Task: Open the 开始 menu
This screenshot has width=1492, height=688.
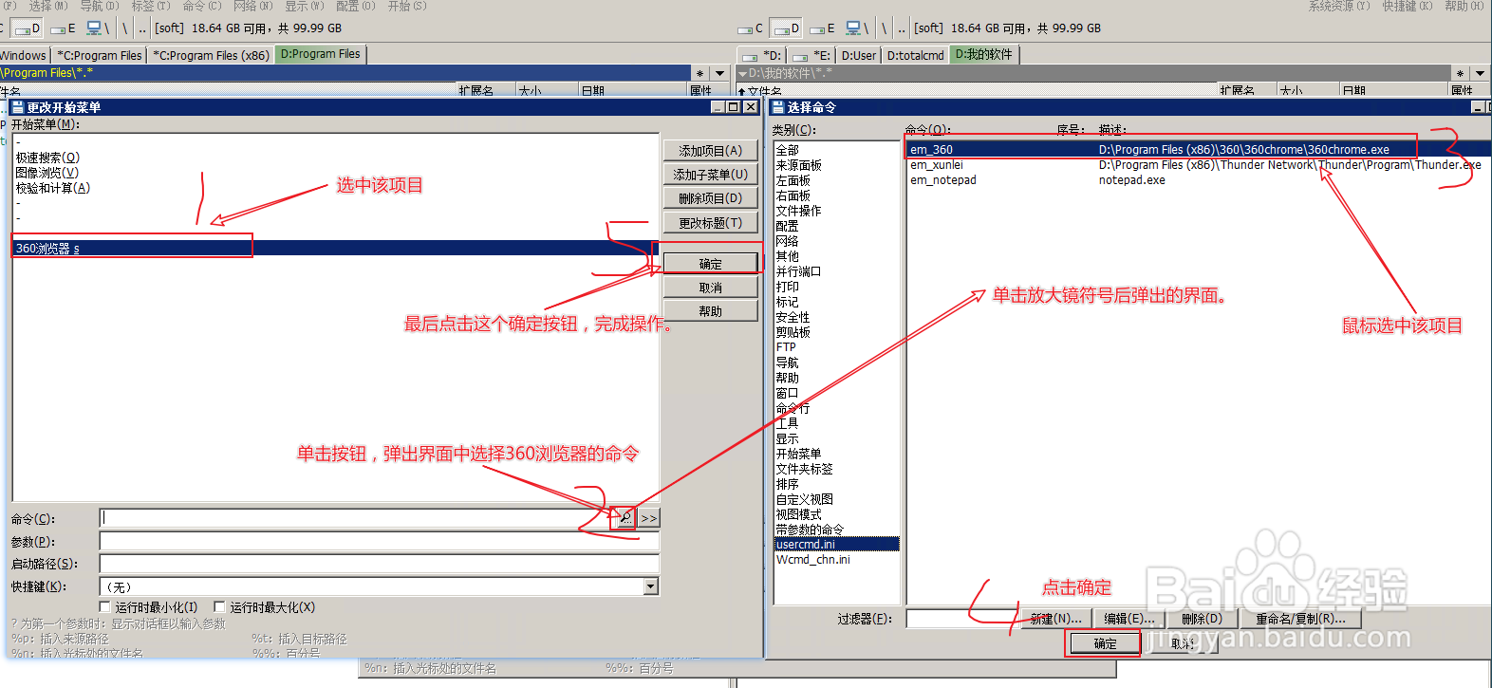Action: [406, 6]
